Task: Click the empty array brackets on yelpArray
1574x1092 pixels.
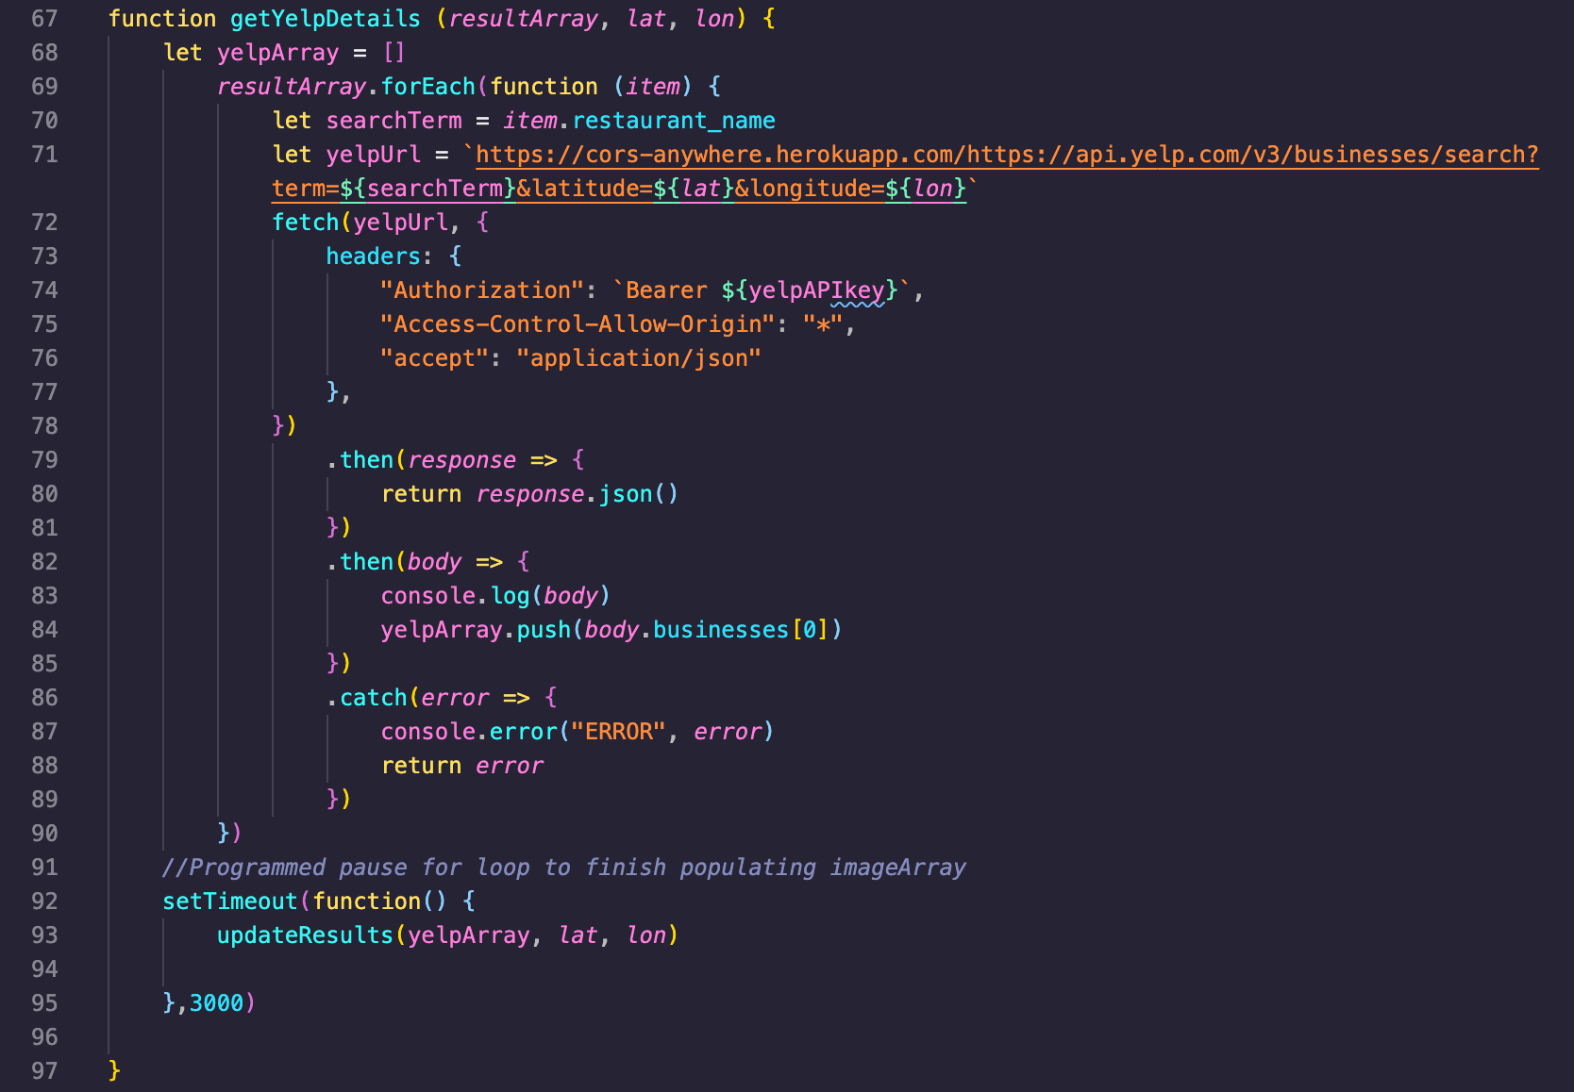Action: pos(393,52)
